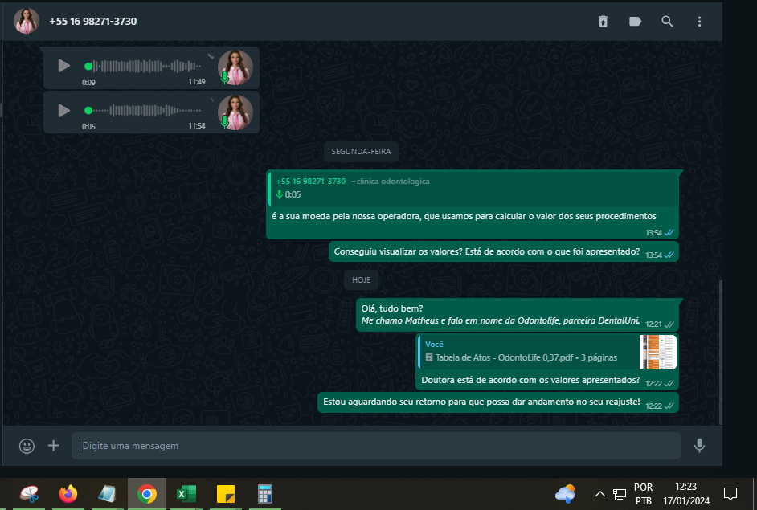Open the label tag icon in header
757x510 pixels.
(636, 21)
